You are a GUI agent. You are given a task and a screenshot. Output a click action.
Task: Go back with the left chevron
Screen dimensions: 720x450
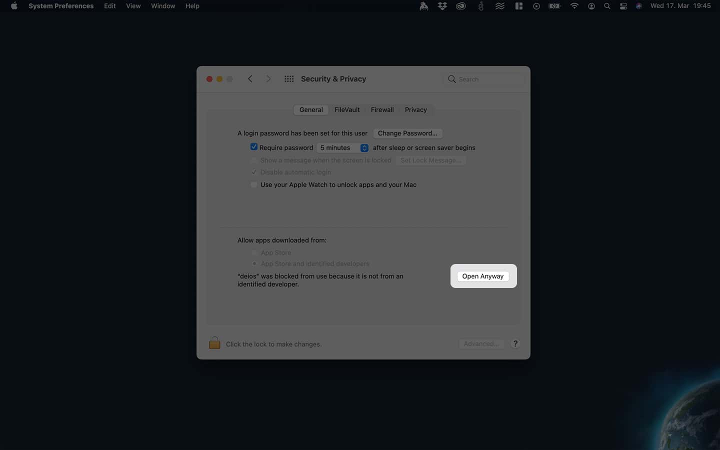(250, 79)
